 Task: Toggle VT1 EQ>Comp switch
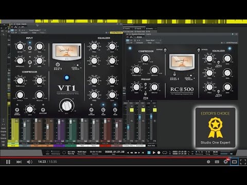[x=43, y=110]
